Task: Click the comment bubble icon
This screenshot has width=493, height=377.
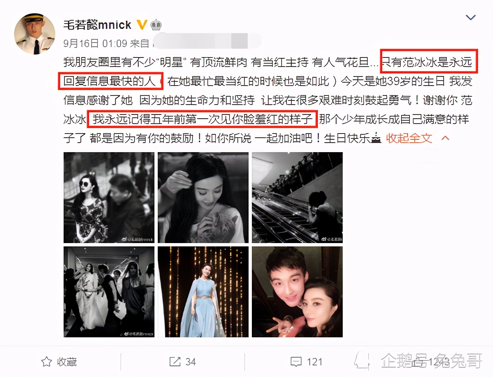Action: [296, 362]
